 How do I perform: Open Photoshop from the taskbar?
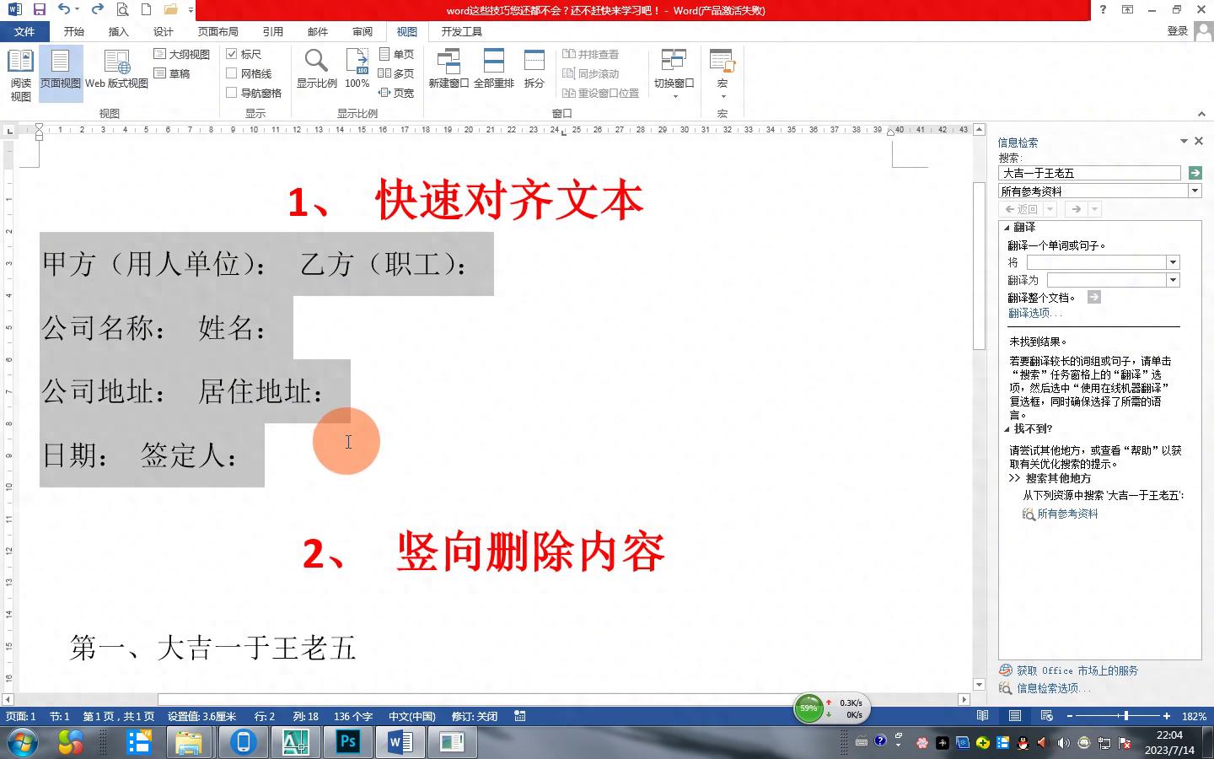347,742
